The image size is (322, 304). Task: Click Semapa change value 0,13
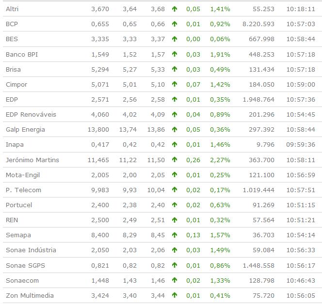point(193,235)
